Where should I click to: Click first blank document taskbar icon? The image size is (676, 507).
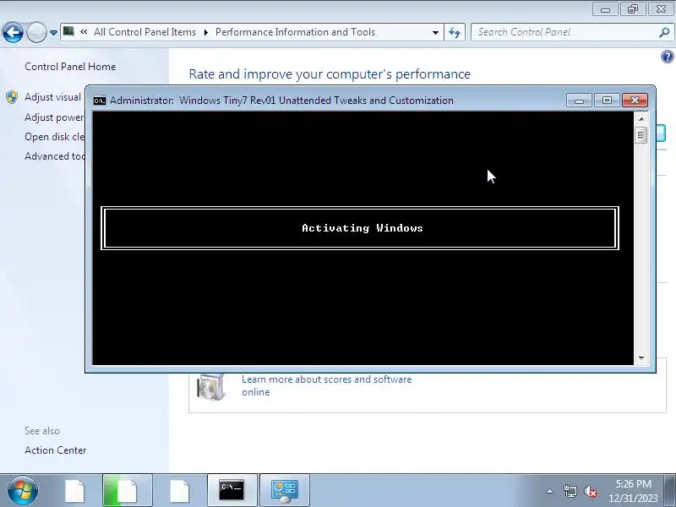74,490
